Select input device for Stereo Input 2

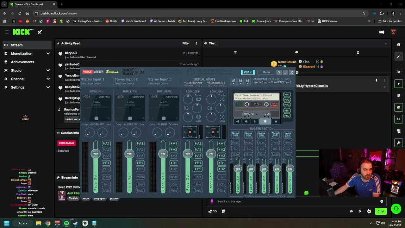(126, 84)
